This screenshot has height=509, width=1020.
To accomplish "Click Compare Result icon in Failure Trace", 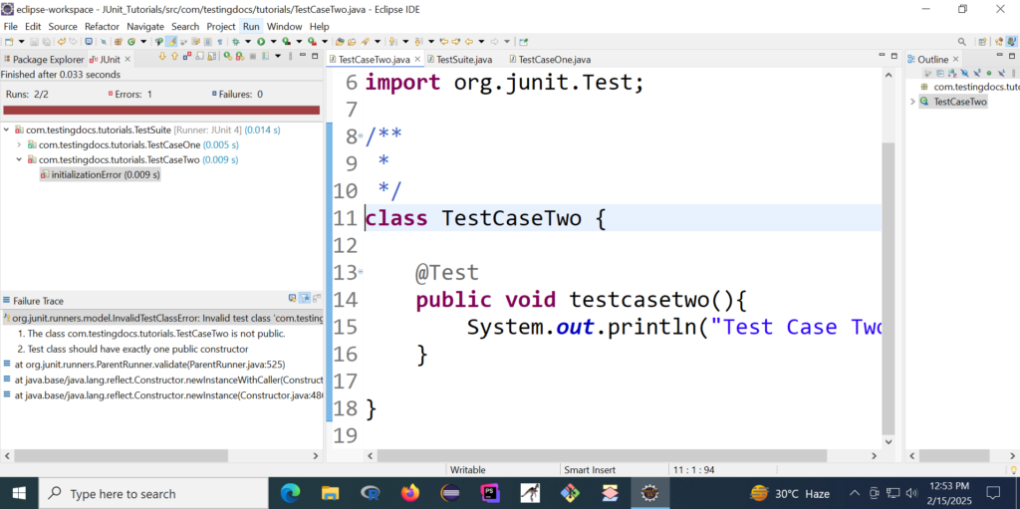I will coord(318,299).
